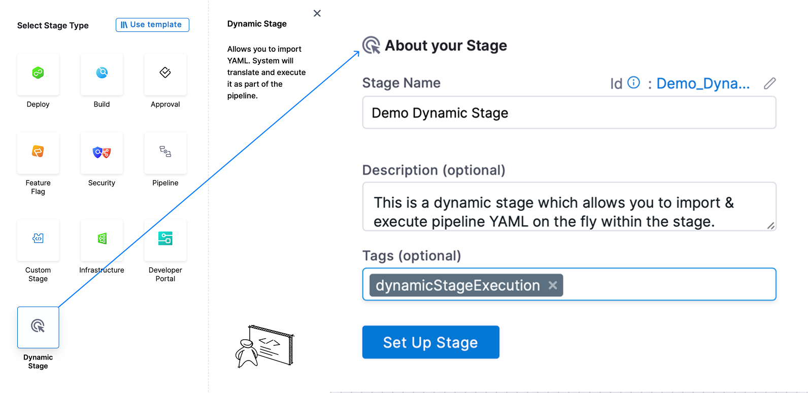Screen dimensions: 808x393
Task: Select the Dynamic Stage tile
Action: (38, 327)
